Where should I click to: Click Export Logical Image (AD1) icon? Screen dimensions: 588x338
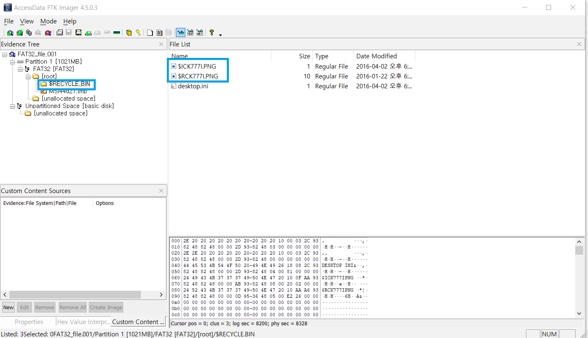tap(79, 33)
